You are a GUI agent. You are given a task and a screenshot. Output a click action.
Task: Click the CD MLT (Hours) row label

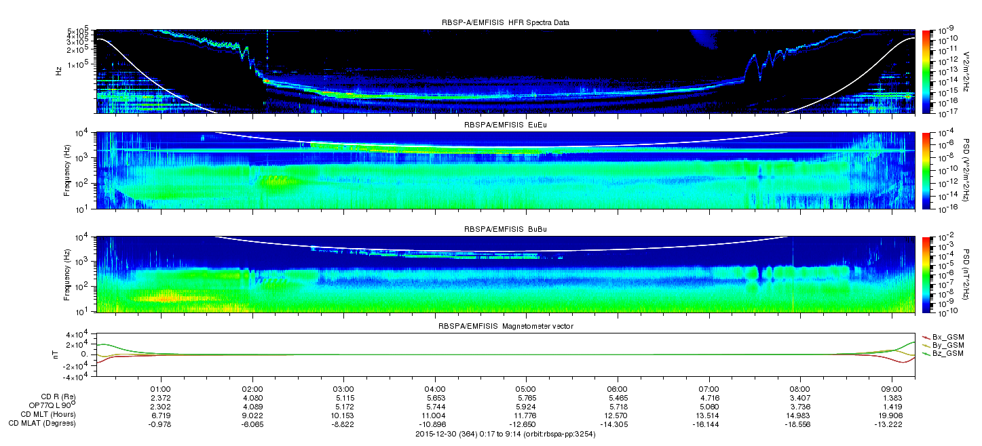coord(48,414)
